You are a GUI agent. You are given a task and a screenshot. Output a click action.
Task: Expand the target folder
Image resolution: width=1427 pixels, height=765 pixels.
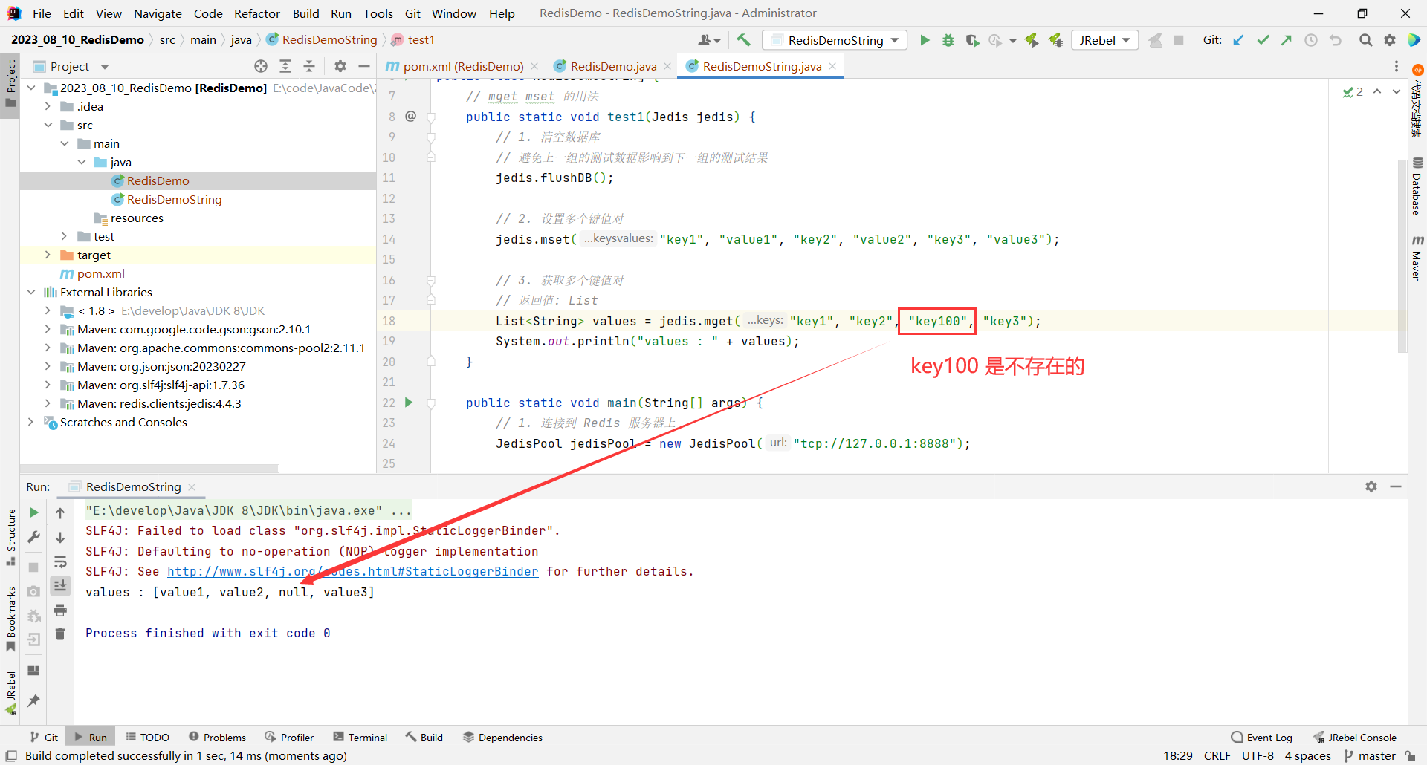[48, 255]
